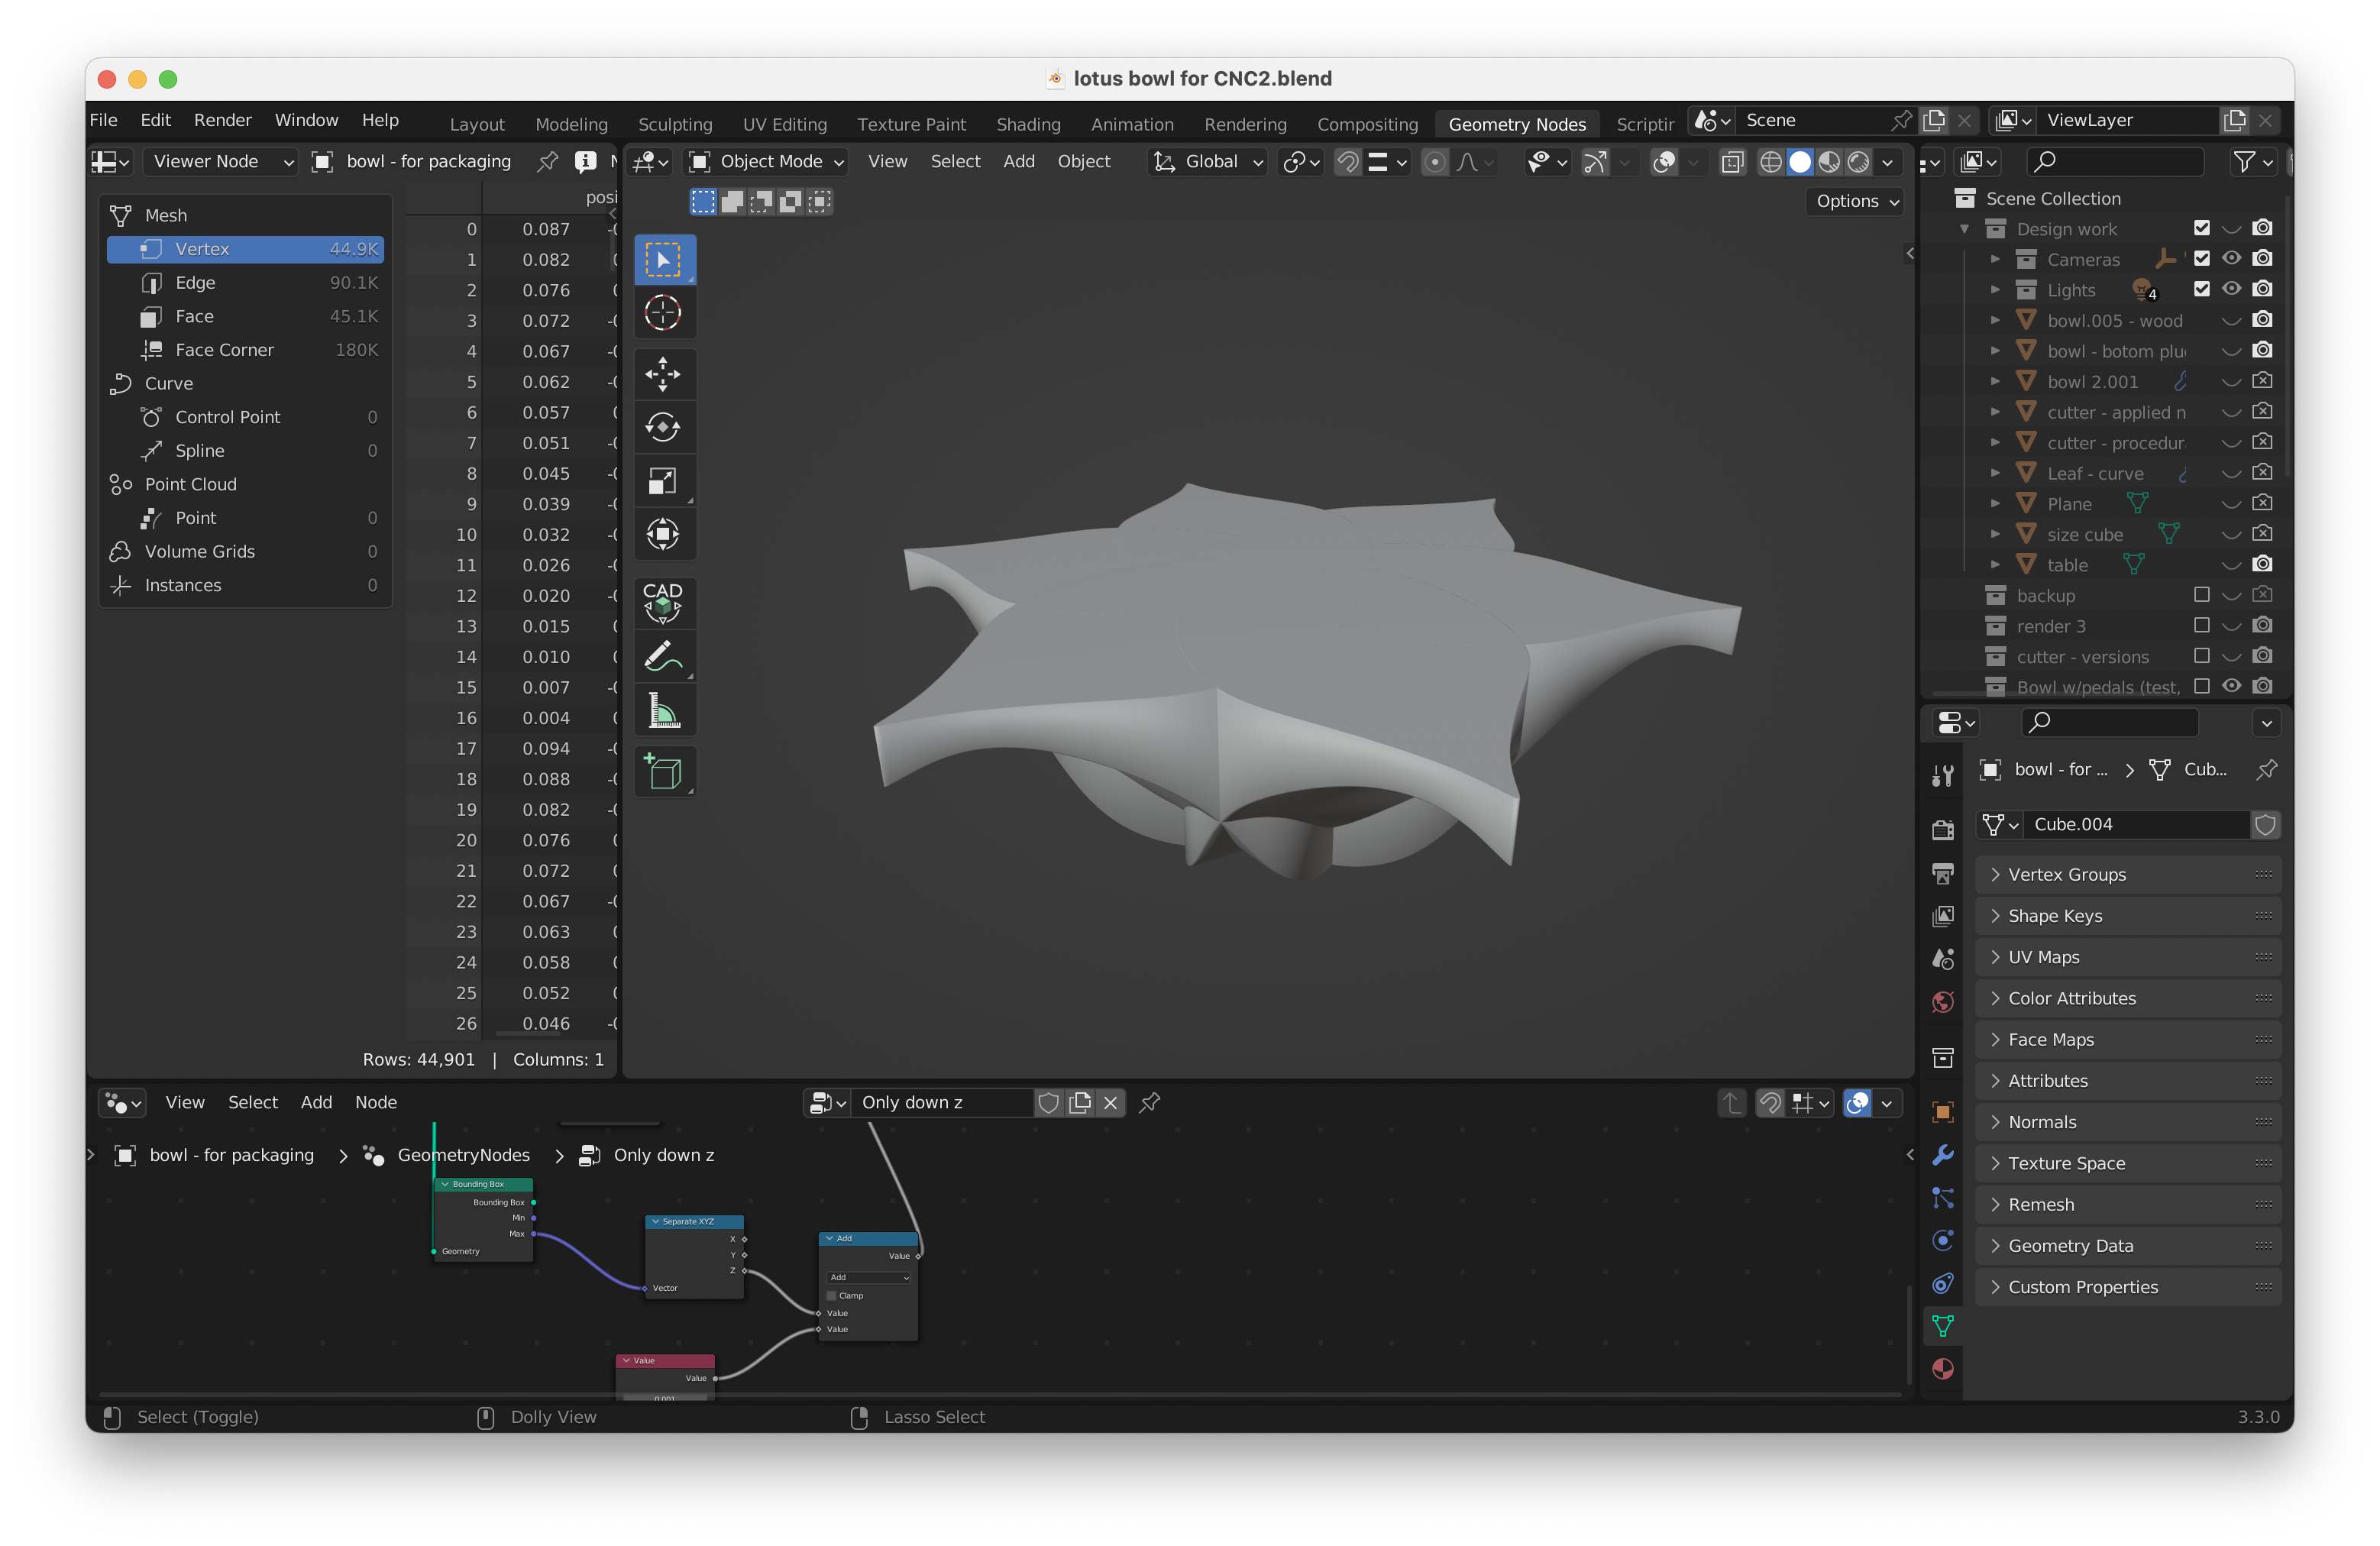Uncheck Design work collection checkbox

2201,228
